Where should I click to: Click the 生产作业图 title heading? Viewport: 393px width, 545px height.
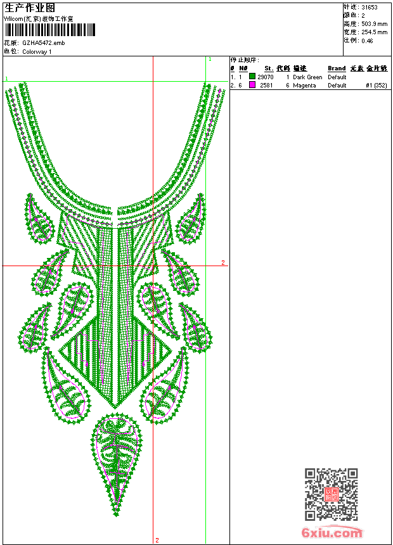coord(30,7)
